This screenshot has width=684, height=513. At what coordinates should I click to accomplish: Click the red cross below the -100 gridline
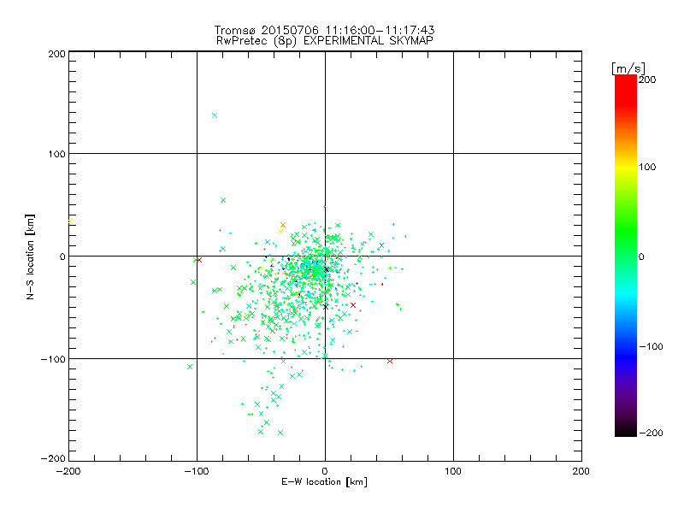[x=390, y=361]
